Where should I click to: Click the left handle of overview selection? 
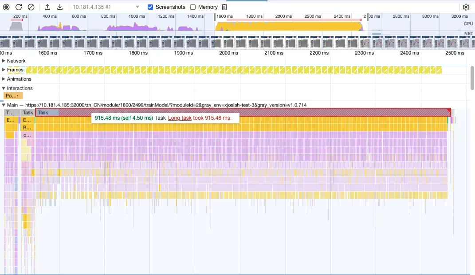pyautogui.click(x=216, y=17)
